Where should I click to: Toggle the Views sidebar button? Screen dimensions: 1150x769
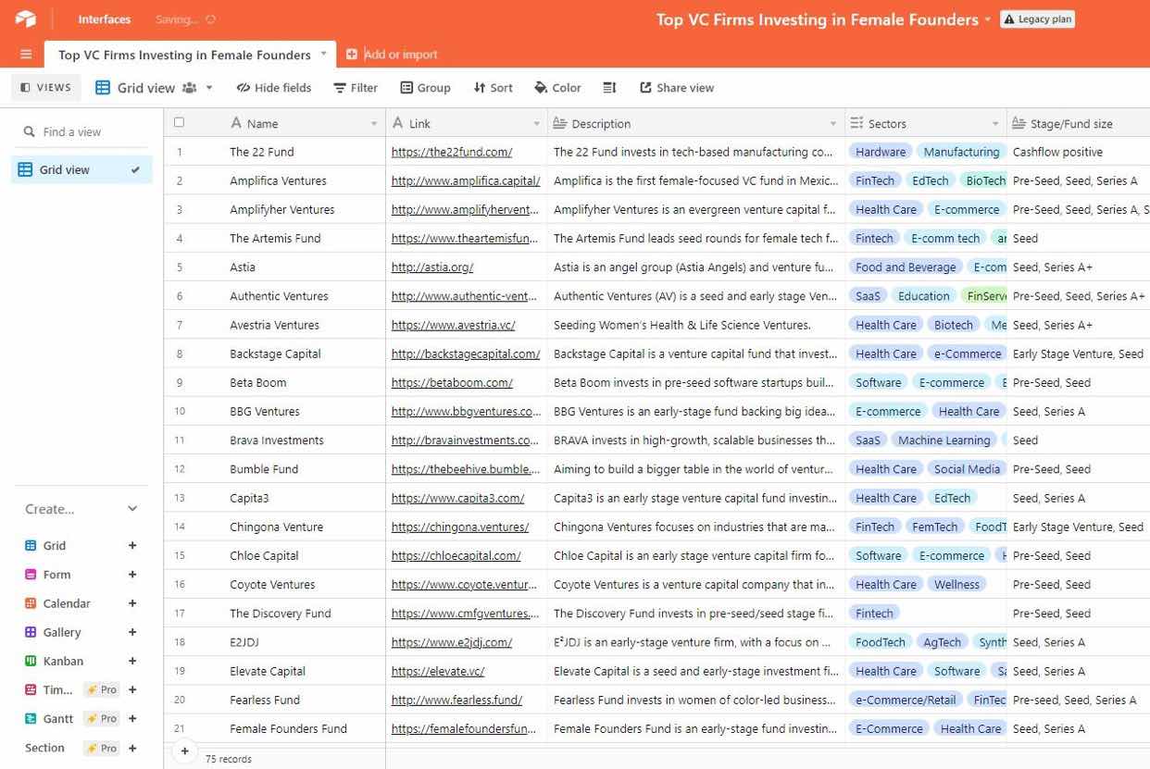[x=46, y=88]
